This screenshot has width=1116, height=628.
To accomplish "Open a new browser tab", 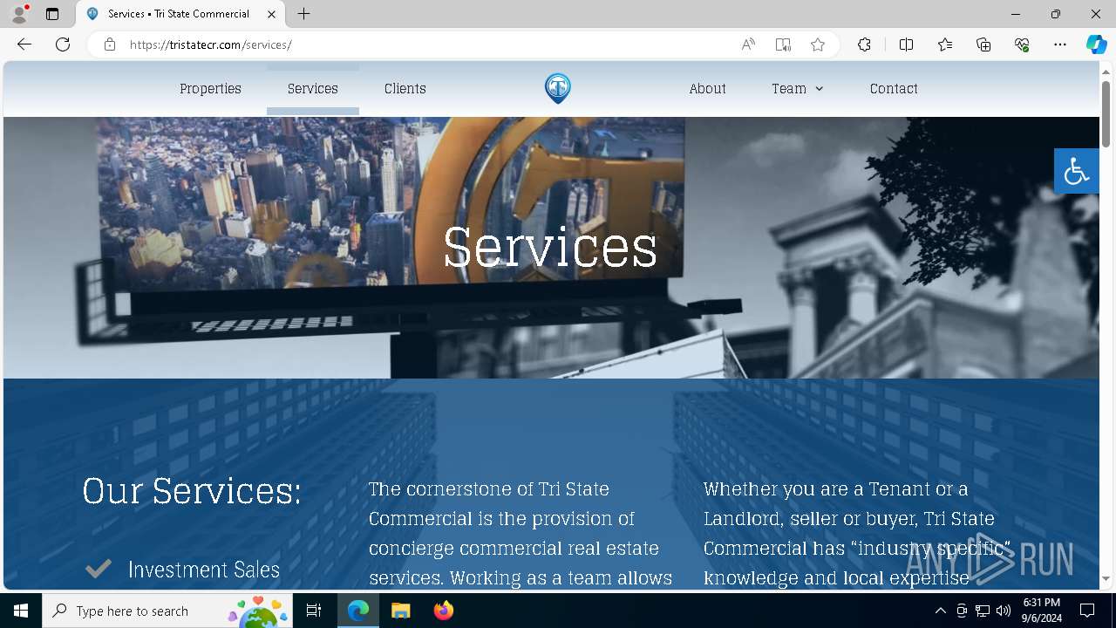I will point(303,14).
